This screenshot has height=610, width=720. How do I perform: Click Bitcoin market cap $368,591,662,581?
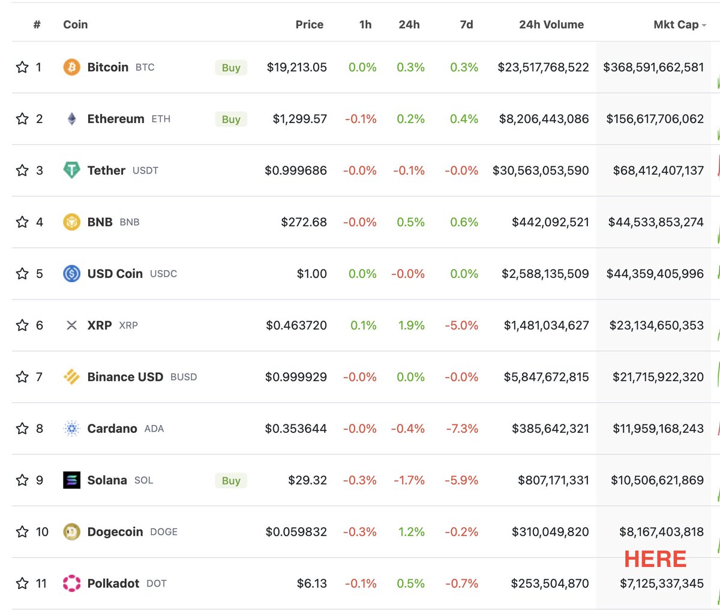653,67
